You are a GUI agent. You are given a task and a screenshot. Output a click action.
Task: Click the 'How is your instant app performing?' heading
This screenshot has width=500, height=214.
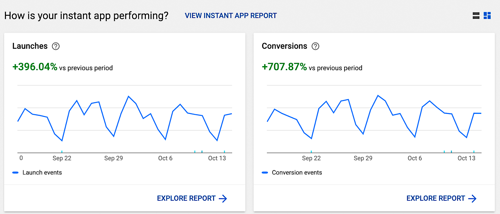click(86, 15)
